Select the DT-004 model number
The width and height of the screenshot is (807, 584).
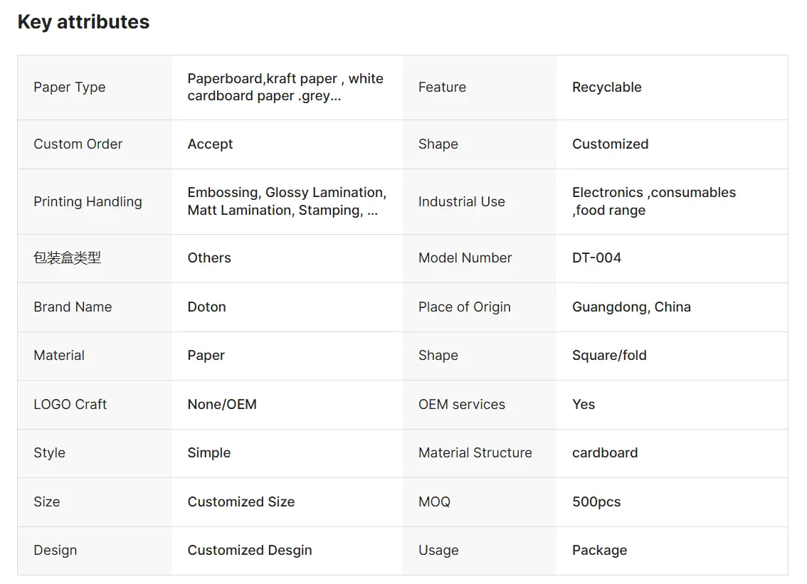tap(596, 258)
